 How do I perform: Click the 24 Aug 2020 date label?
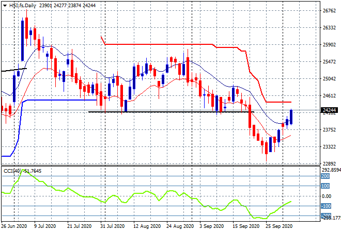[180, 226]
